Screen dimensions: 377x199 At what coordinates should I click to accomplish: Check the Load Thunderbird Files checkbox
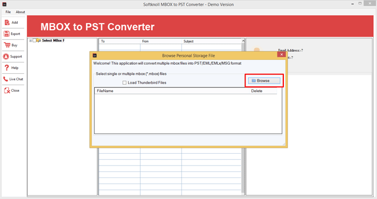point(124,83)
